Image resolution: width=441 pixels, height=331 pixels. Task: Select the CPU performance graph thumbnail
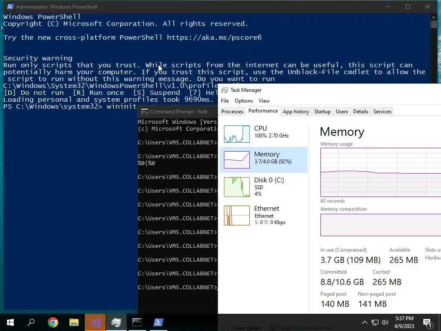236,134
